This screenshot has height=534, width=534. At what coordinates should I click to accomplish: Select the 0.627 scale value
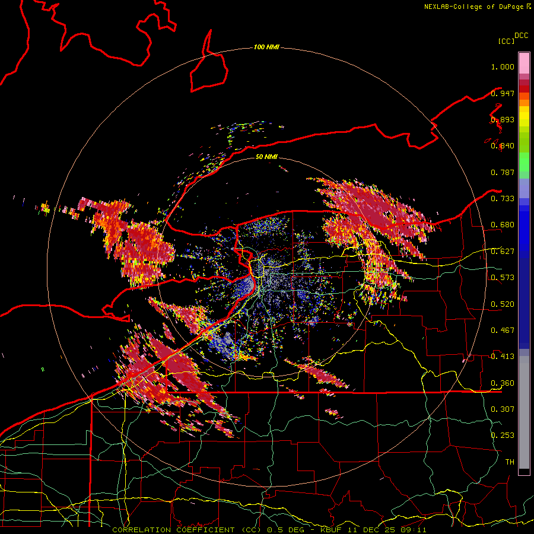pyautogui.click(x=503, y=252)
